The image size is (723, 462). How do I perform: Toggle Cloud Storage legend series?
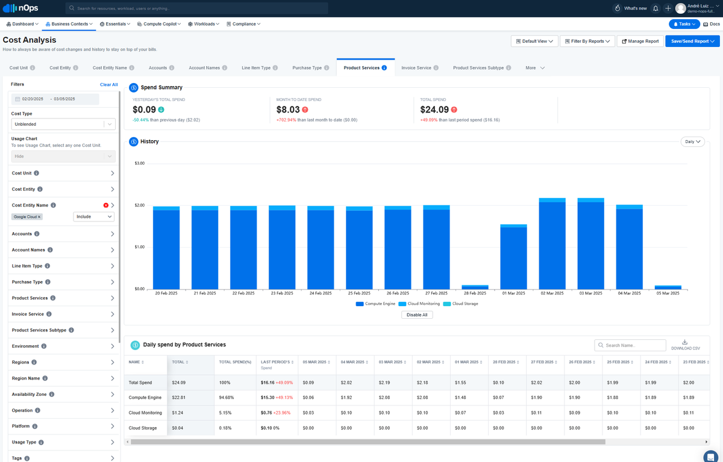[x=460, y=304]
